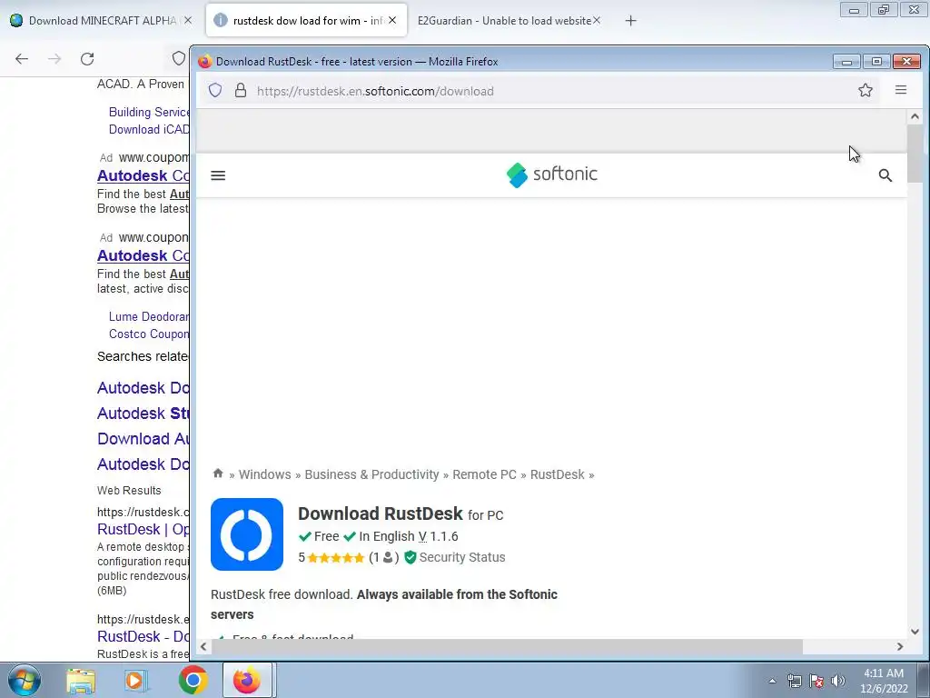
Task: Open the RustDesk - Do web result
Action: [143, 636]
